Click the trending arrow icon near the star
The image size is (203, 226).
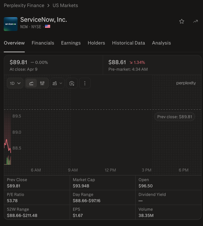click(x=195, y=21)
